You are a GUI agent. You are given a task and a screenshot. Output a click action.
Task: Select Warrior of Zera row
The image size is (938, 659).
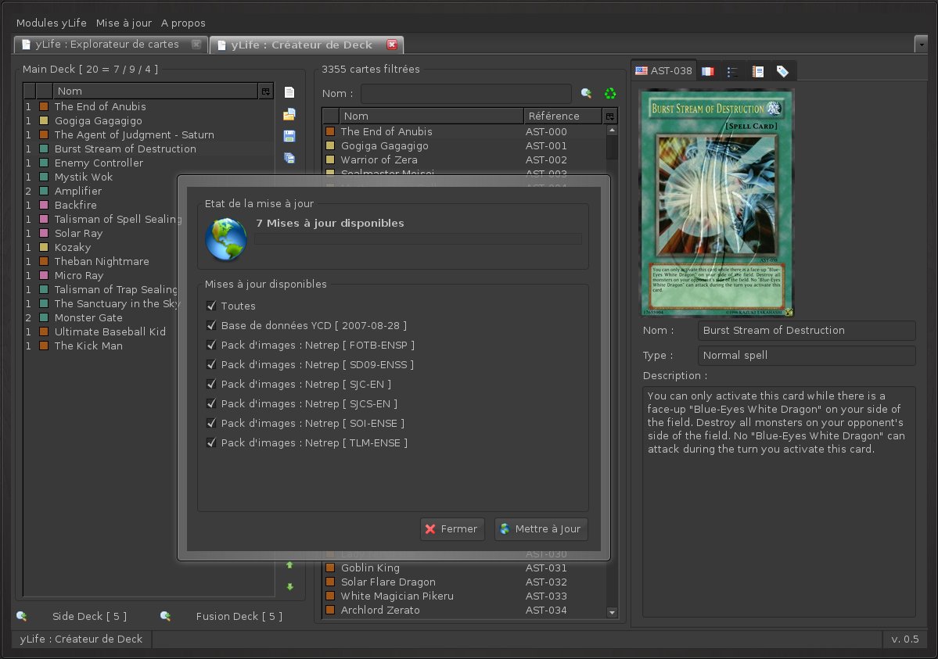(x=464, y=159)
